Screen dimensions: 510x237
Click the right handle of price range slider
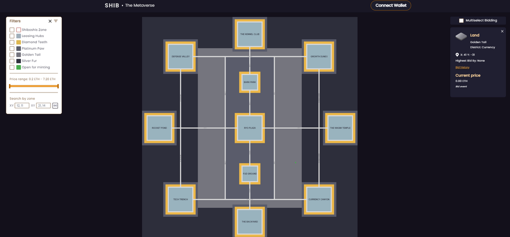[58, 86]
